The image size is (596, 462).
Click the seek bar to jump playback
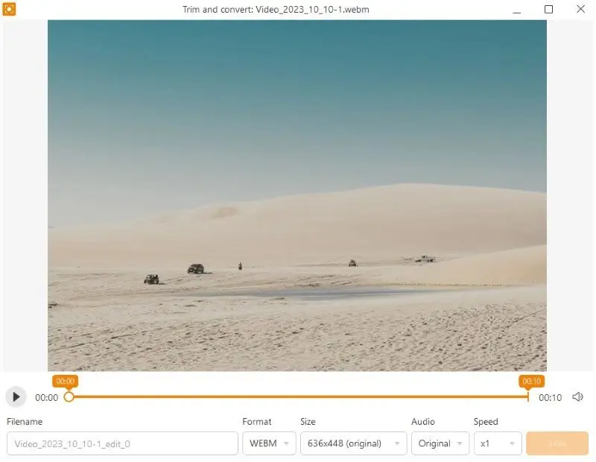(298, 397)
